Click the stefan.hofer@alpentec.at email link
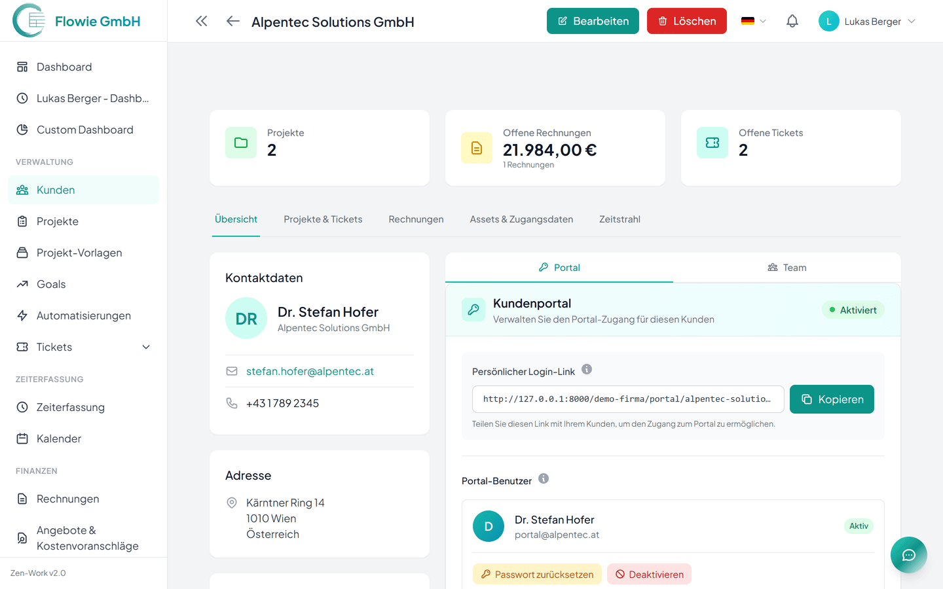Screen dimensions: 943x589 310,371
